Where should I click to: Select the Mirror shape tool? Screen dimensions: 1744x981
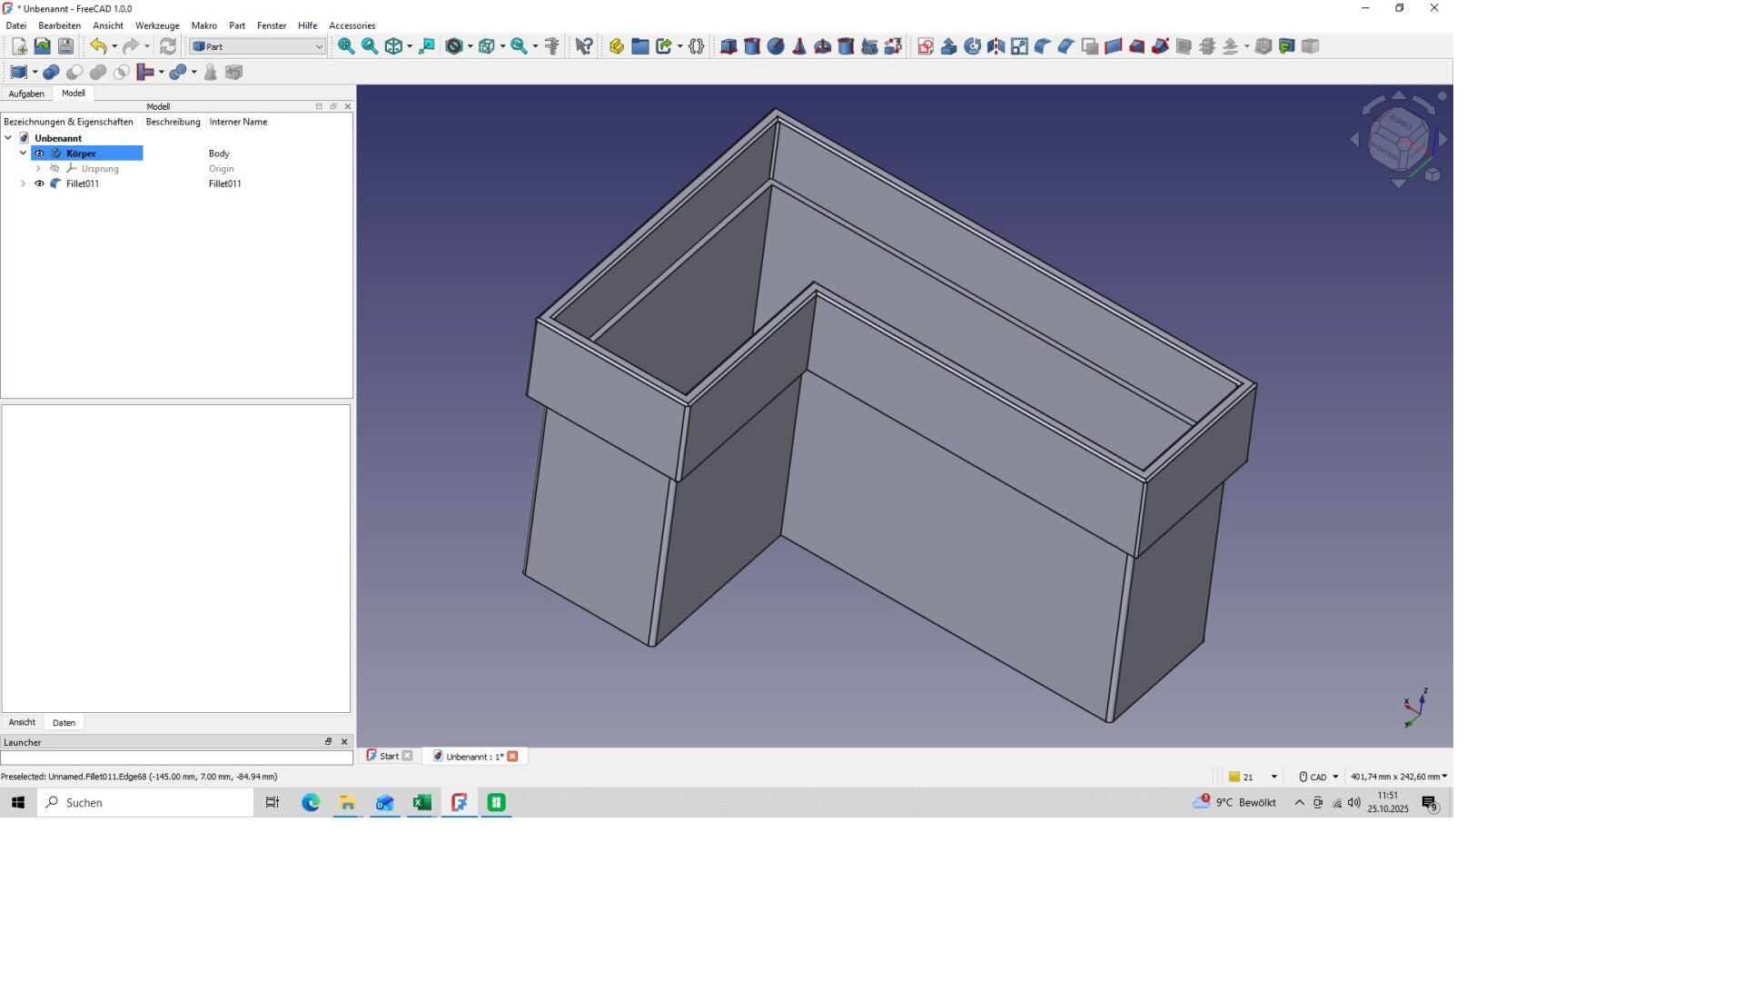click(996, 46)
